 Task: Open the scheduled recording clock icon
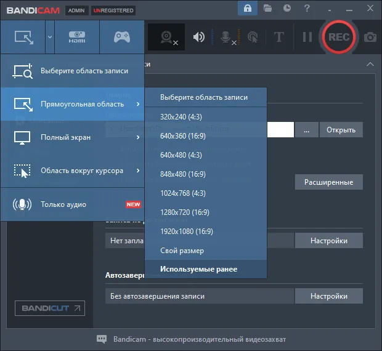point(287,8)
